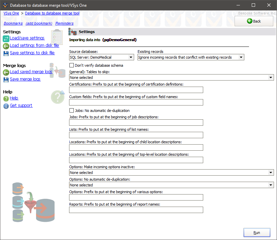Image resolution: width=277 pixels, height=240 pixels.
Task: Toggle Jobs: No automatic de-duplication checkbox
Action: click(x=71, y=111)
